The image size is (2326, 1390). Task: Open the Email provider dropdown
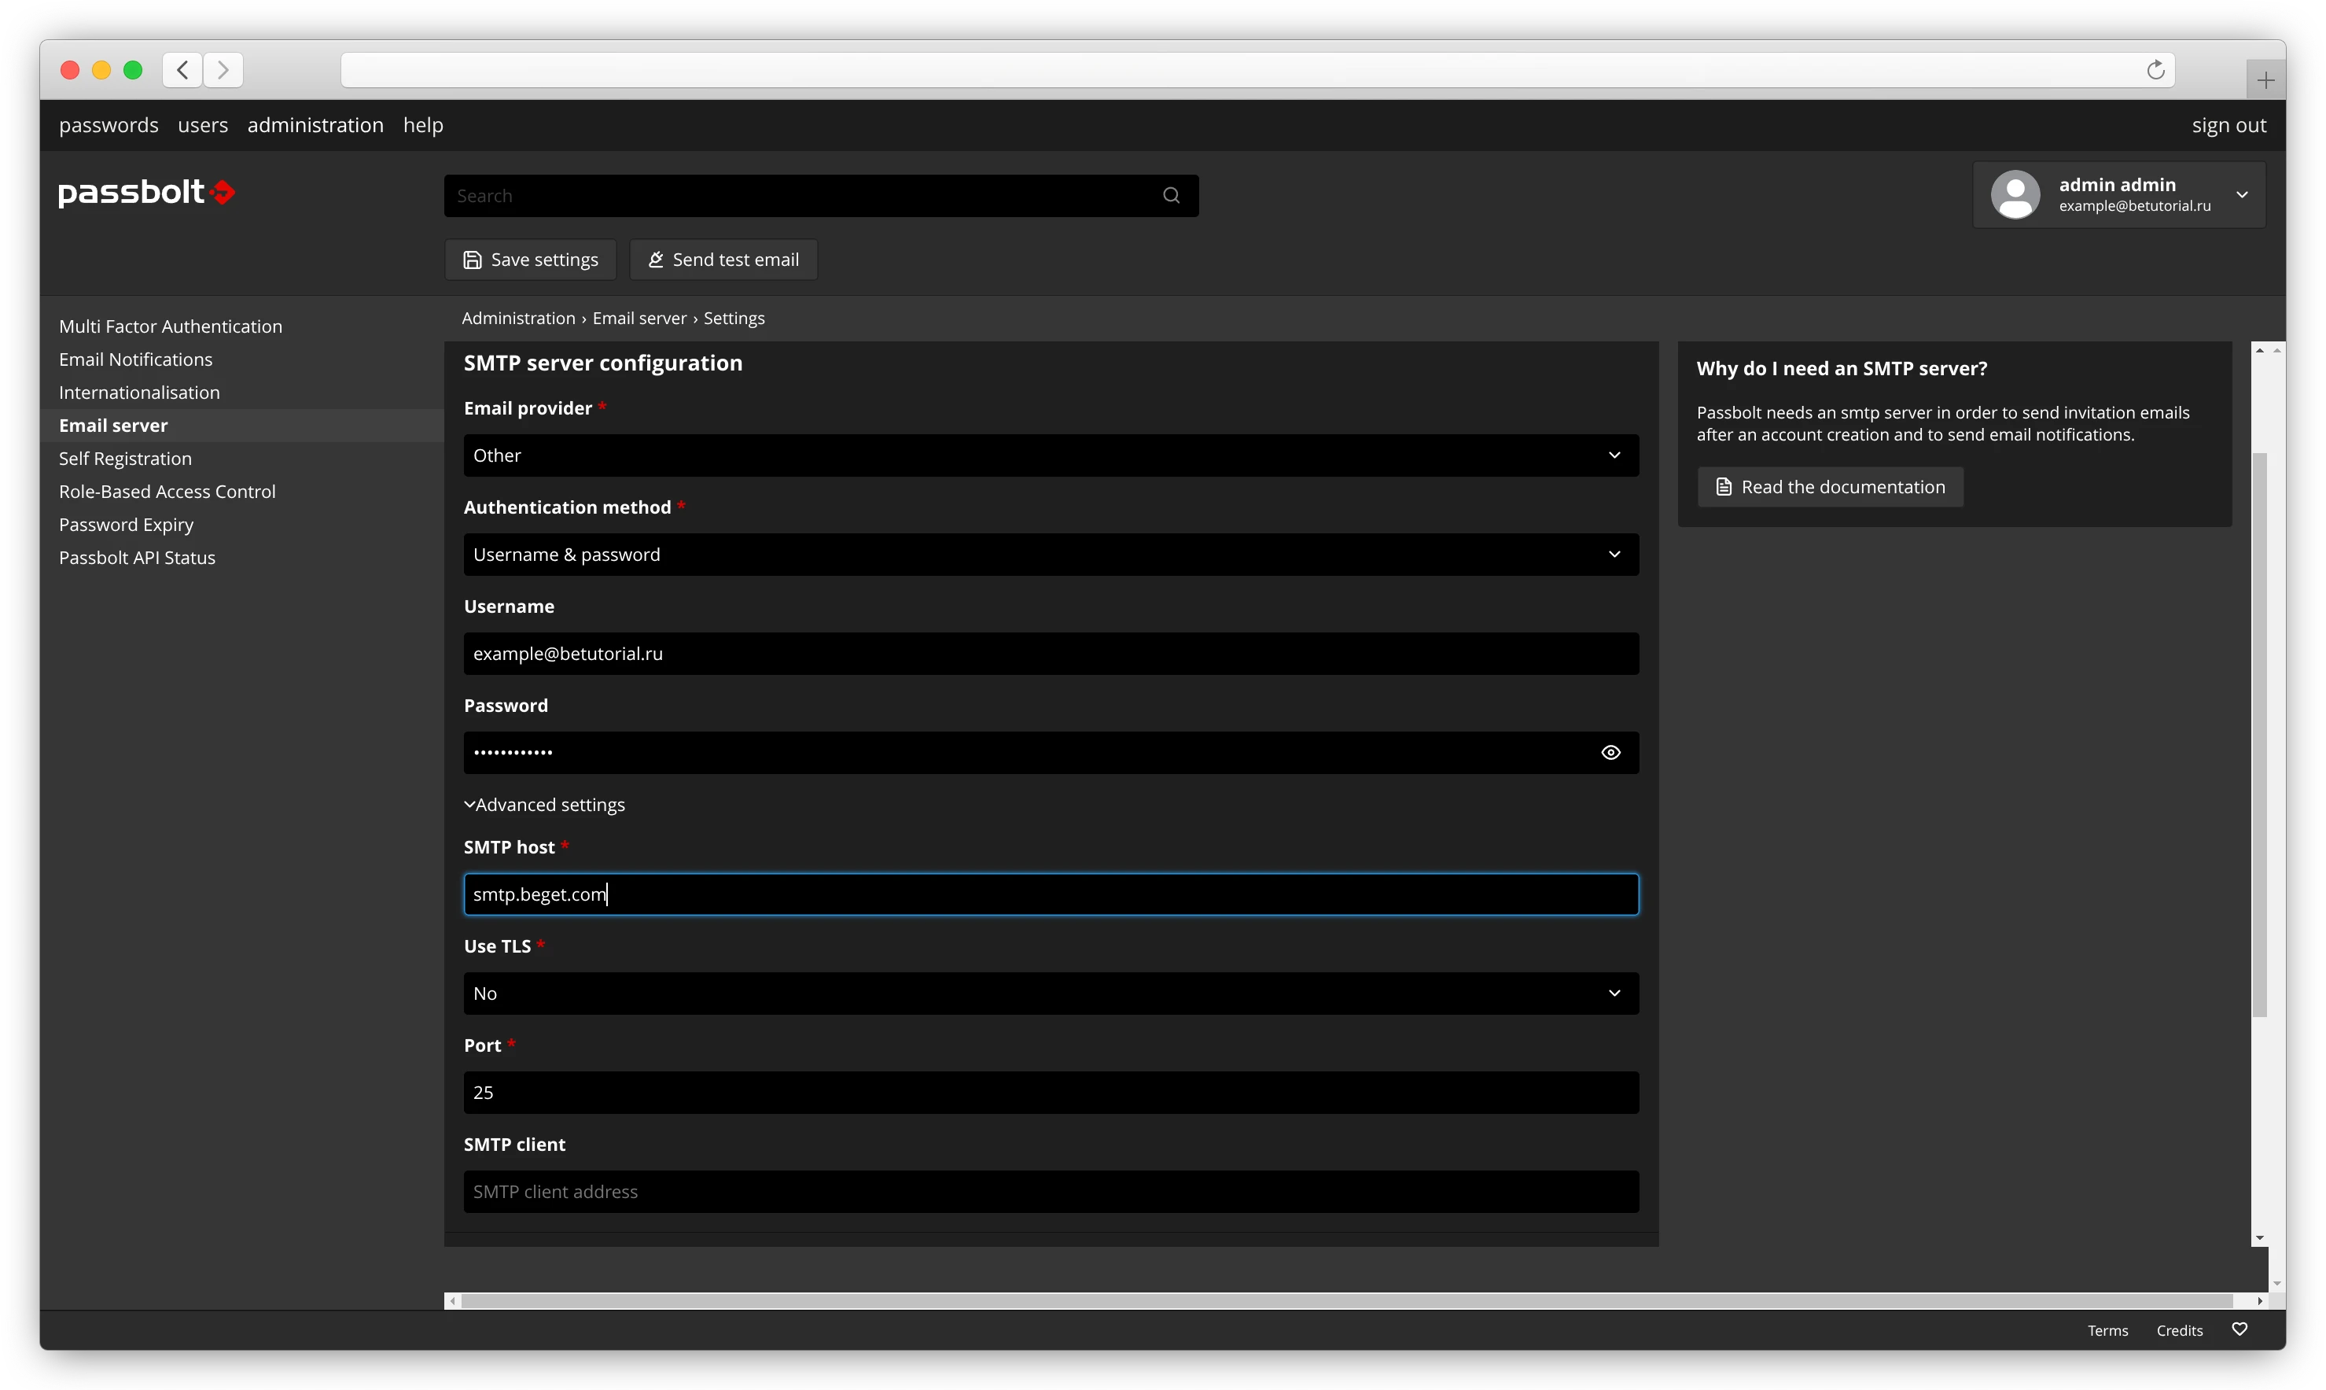pos(1051,455)
